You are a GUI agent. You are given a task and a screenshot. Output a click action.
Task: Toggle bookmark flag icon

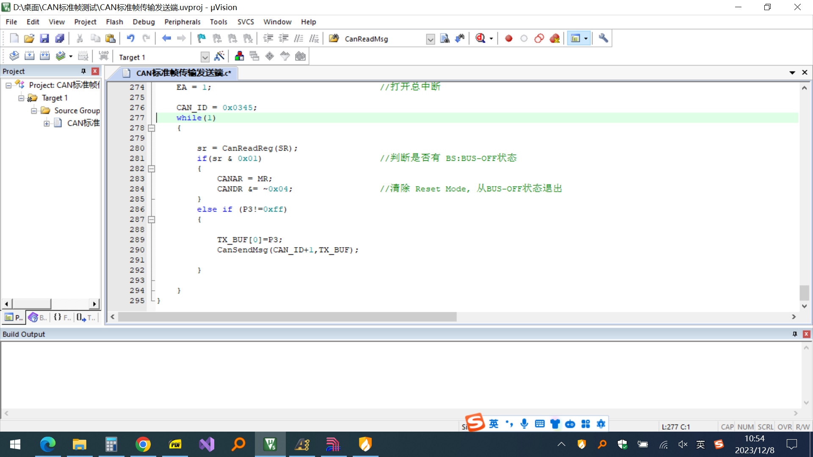pos(201,39)
